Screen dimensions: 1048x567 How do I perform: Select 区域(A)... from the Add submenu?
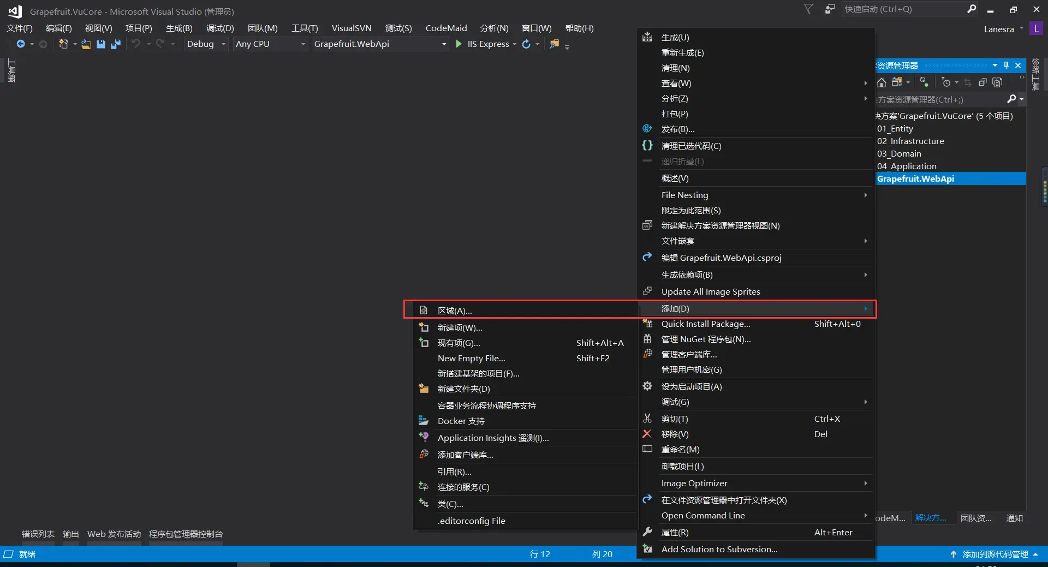526,311
